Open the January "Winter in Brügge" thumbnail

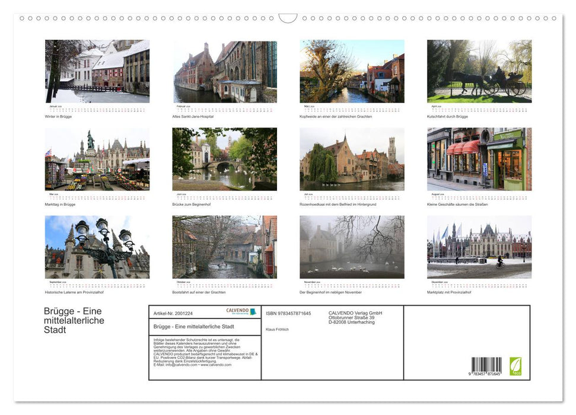(97, 71)
